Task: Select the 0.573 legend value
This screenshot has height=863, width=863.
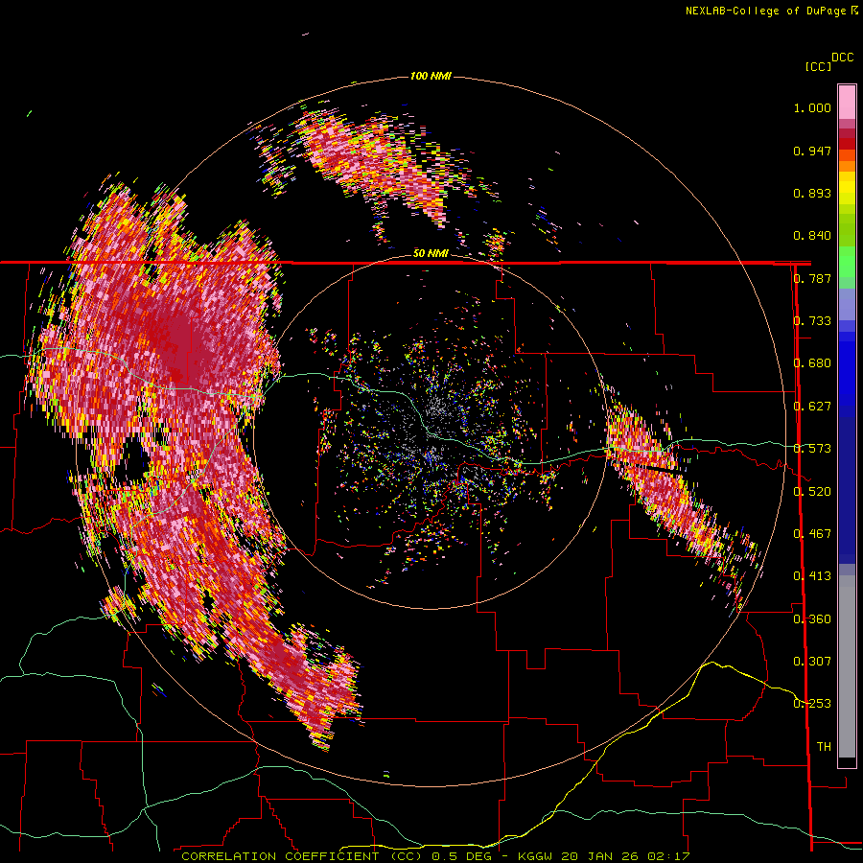Action: tap(812, 449)
